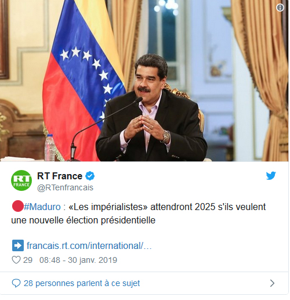Click the info icon on the photo

[x=280, y=8]
